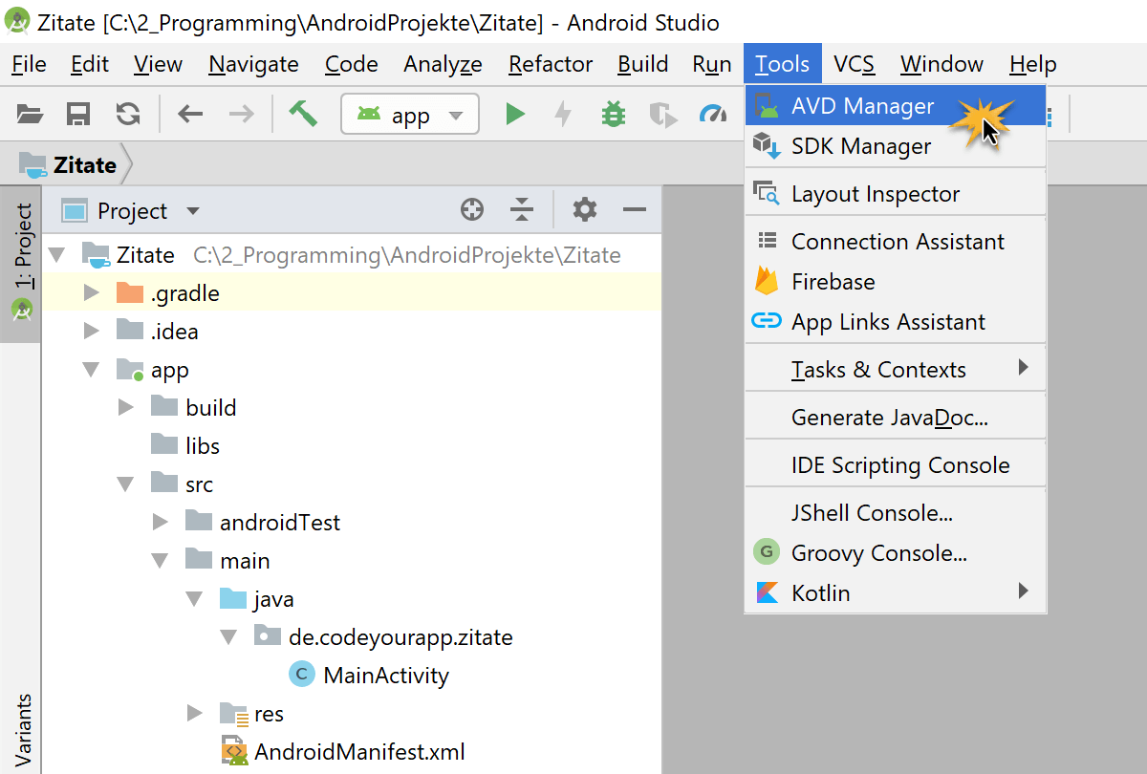Expand the androidTest folder
Viewport: 1147px width, 774px height.
(161, 523)
